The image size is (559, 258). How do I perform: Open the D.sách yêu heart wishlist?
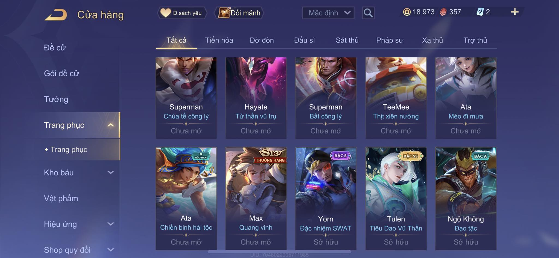click(x=182, y=13)
